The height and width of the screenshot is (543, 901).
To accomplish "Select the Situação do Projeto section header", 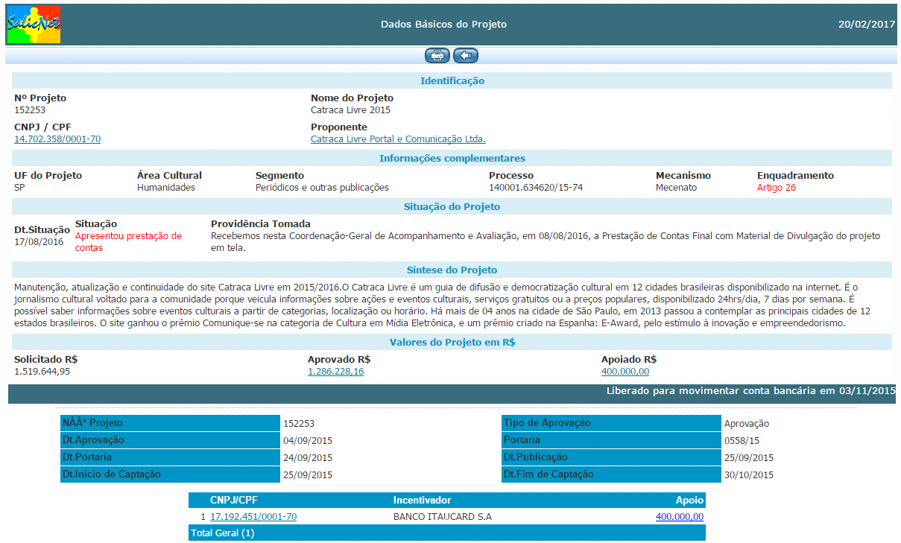I will (x=452, y=207).
